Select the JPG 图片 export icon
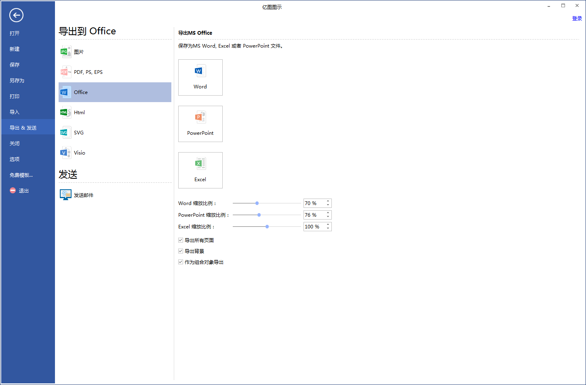This screenshot has width=586, height=385. coord(65,52)
